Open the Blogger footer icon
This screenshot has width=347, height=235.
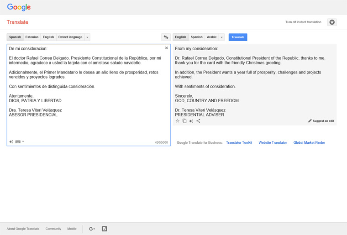(x=104, y=229)
